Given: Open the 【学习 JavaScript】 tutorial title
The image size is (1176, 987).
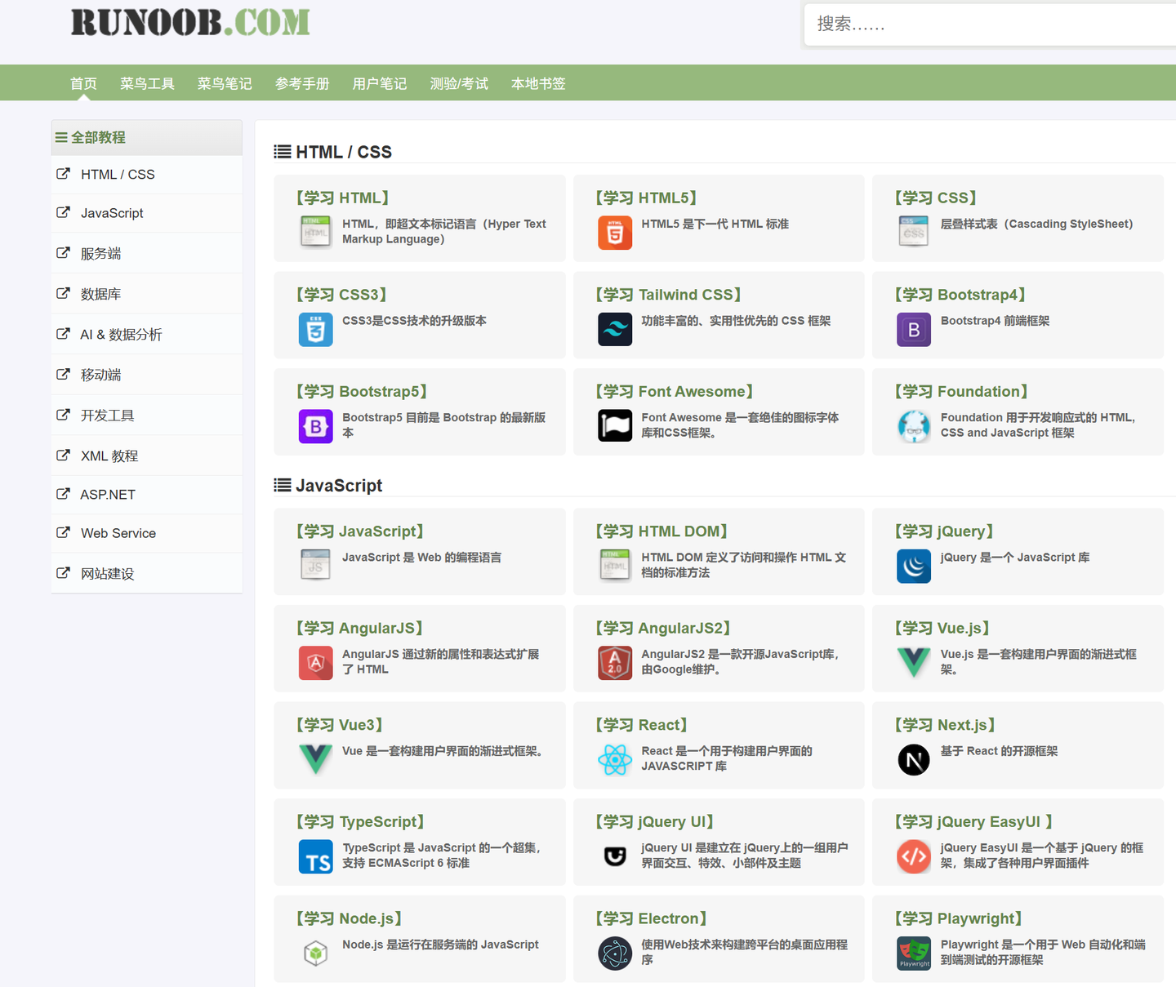Looking at the screenshot, I should (359, 531).
